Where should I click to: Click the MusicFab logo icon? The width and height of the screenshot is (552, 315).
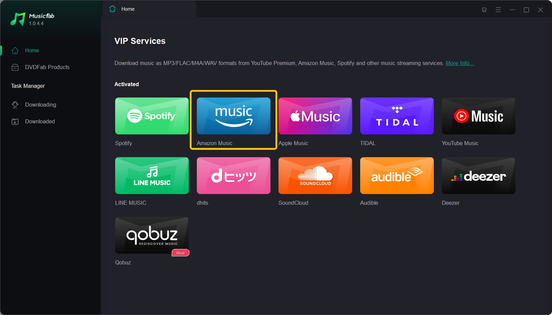pyautogui.click(x=18, y=19)
